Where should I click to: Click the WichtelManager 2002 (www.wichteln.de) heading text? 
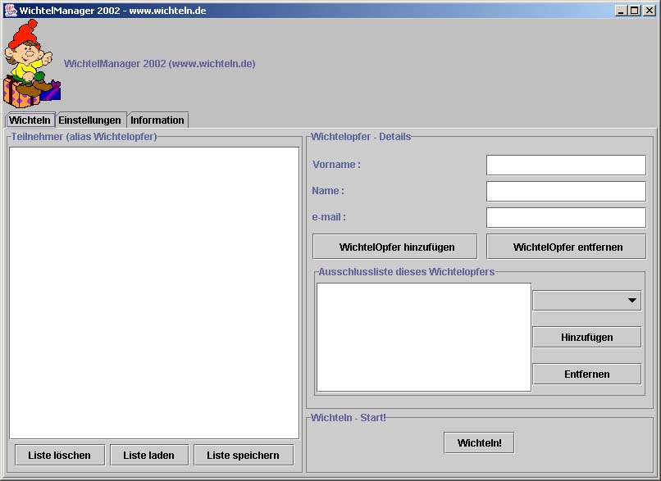point(160,64)
